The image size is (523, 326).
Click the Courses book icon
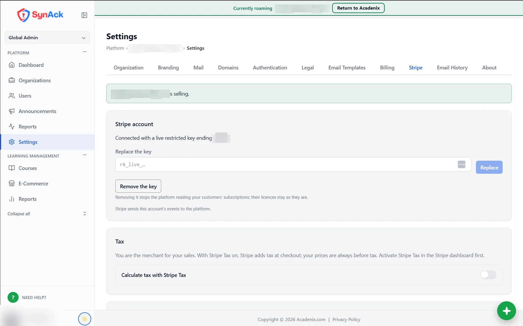(12, 168)
